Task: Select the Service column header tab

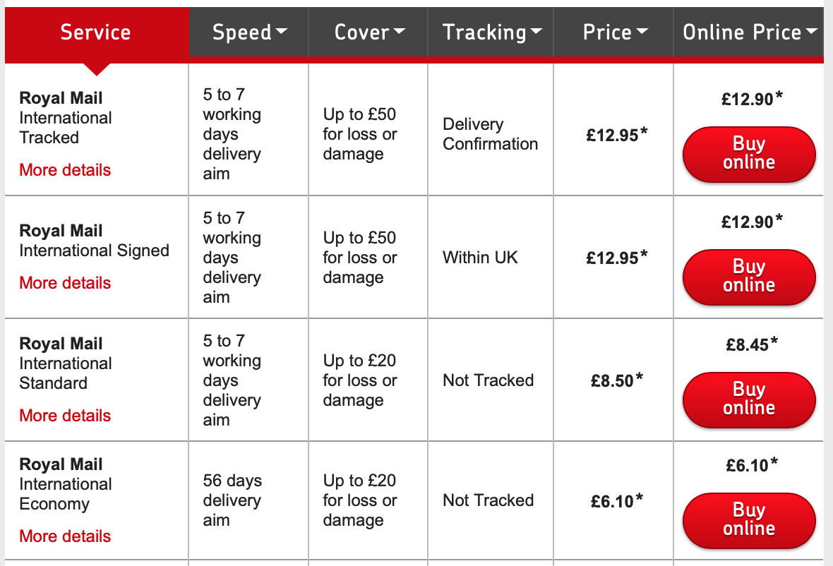Action: click(96, 32)
